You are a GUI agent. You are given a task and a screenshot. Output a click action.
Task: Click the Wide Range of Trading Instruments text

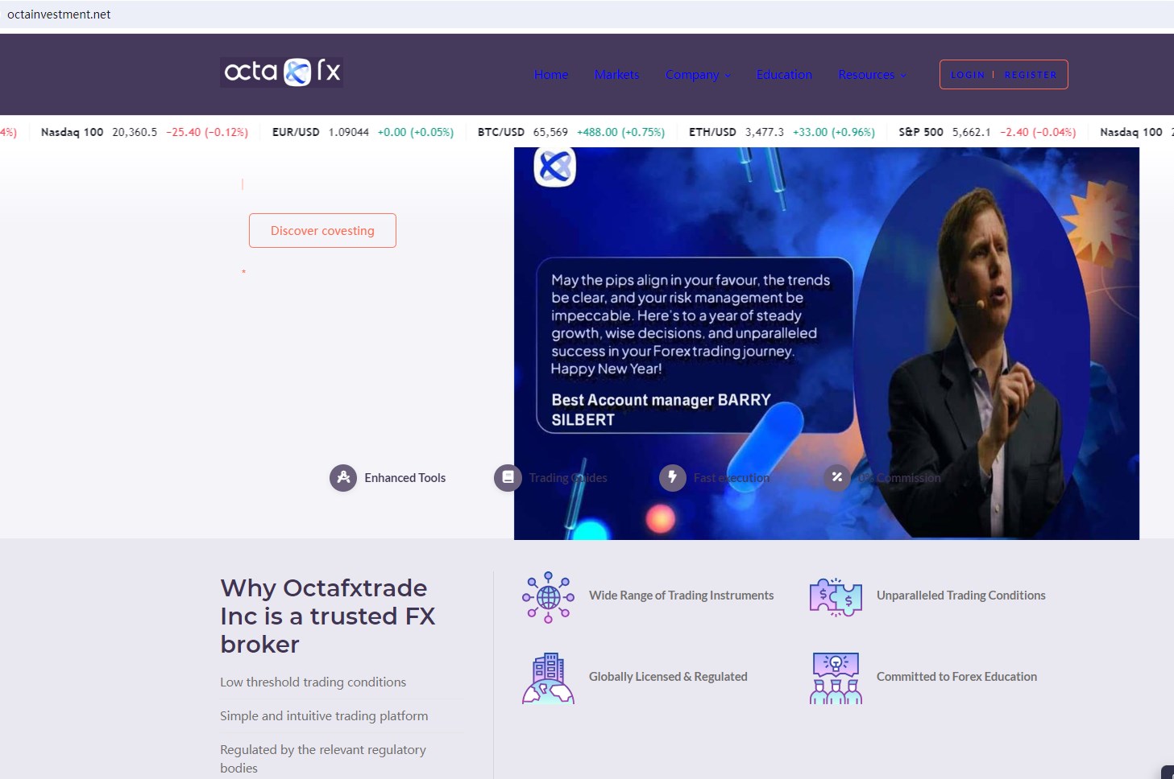tap(681, 596)
